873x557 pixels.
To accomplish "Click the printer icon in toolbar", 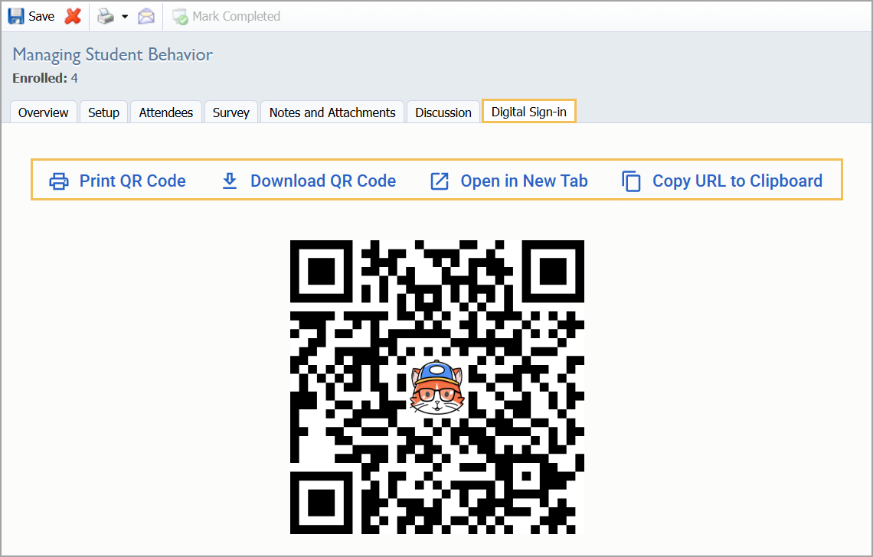I will [x=105, y=17].
